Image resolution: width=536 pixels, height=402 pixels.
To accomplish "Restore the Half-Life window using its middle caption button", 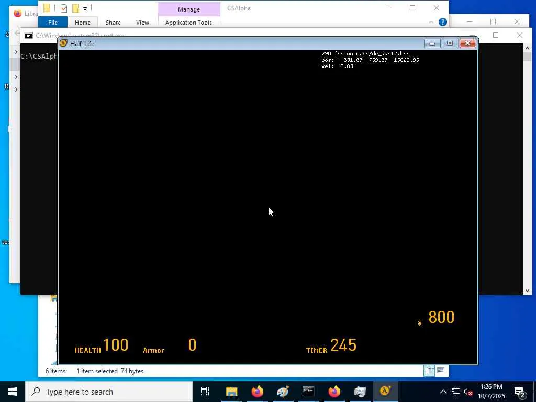I will (450, 43).
